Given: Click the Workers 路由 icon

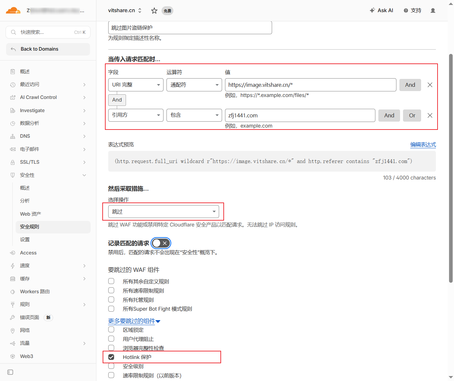Looking at the screenshot, I should 13,292.
